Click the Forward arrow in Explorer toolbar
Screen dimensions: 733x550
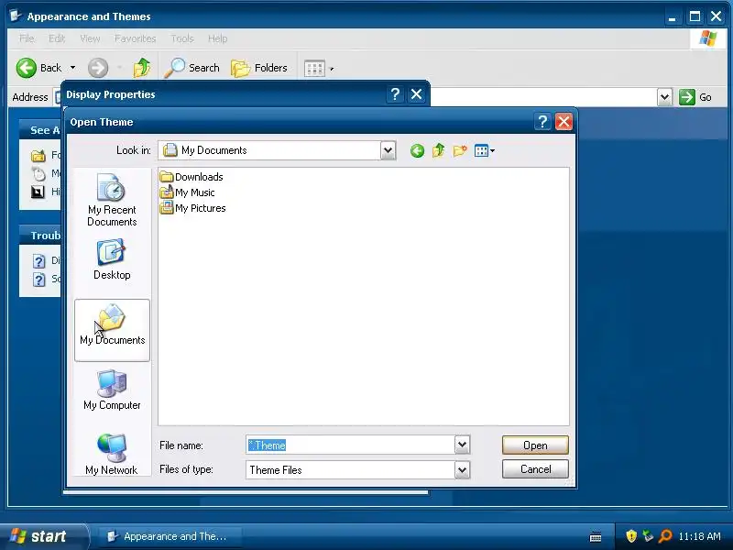(x=98, y=68)
